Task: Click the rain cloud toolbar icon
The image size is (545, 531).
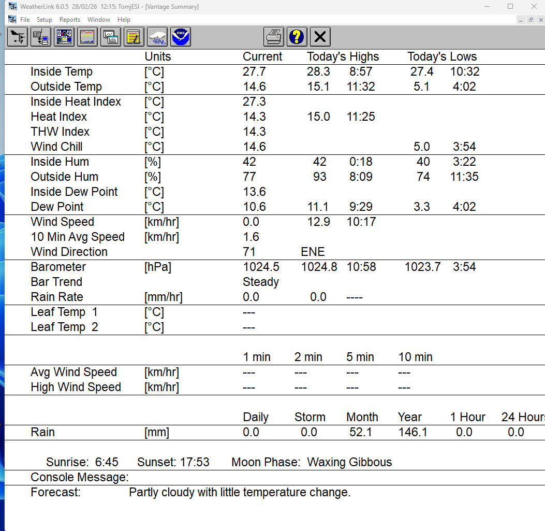Action: click(157, 37)
